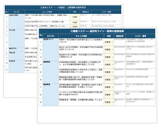The height and width of the screenshot is (131, 160).
Task: Open the 判定 dropdown for the メンタルヘルス row 8
Action: pyautogui.click(x=112, y=95)
